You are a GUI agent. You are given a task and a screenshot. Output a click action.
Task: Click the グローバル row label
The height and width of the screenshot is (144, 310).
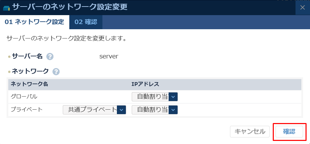(x=24, y=97)
